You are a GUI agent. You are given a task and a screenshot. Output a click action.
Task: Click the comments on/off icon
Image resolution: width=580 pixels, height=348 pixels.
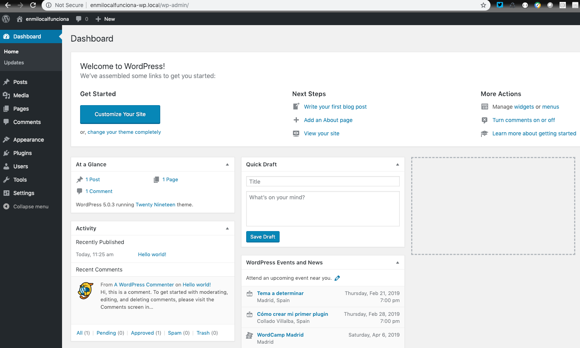click(485, 120)
